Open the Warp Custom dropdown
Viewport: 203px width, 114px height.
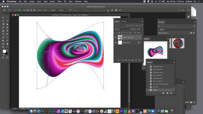coord(62,10)
